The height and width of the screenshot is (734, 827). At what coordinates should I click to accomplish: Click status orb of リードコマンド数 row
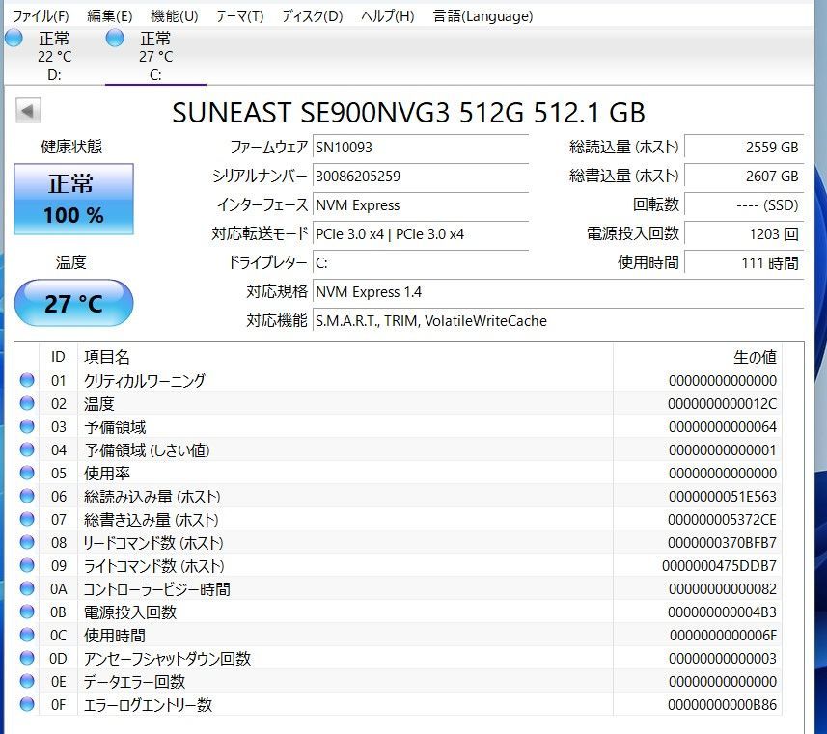click(27, 543)
